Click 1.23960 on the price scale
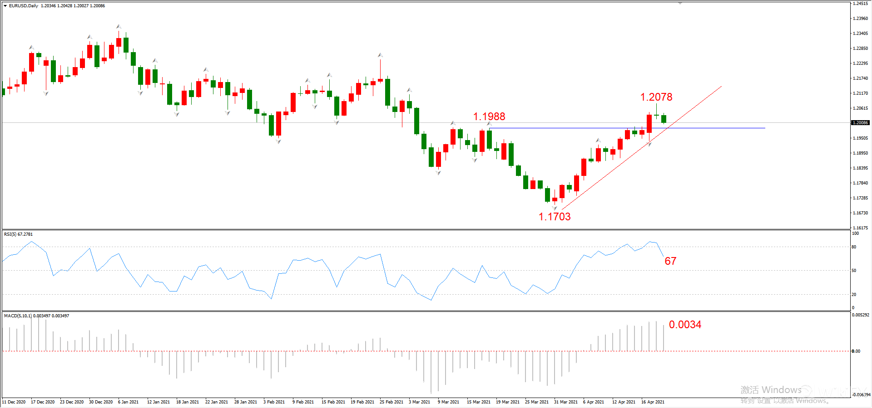Image resolution: width=872 pixels, height=408 pixels. click(x=860, y=19)
